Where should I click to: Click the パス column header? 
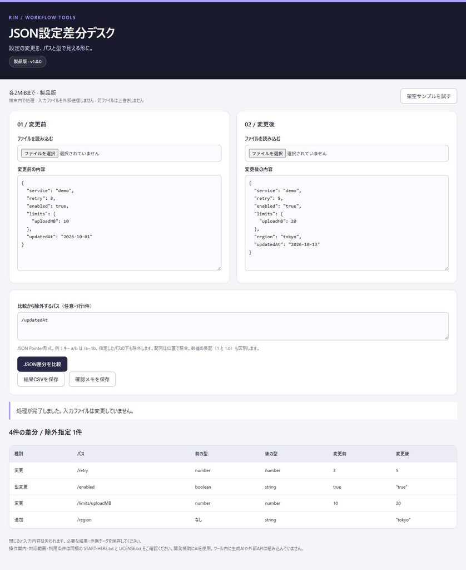(81, 454)
